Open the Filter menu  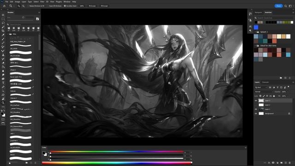click(x=42, y=2)
